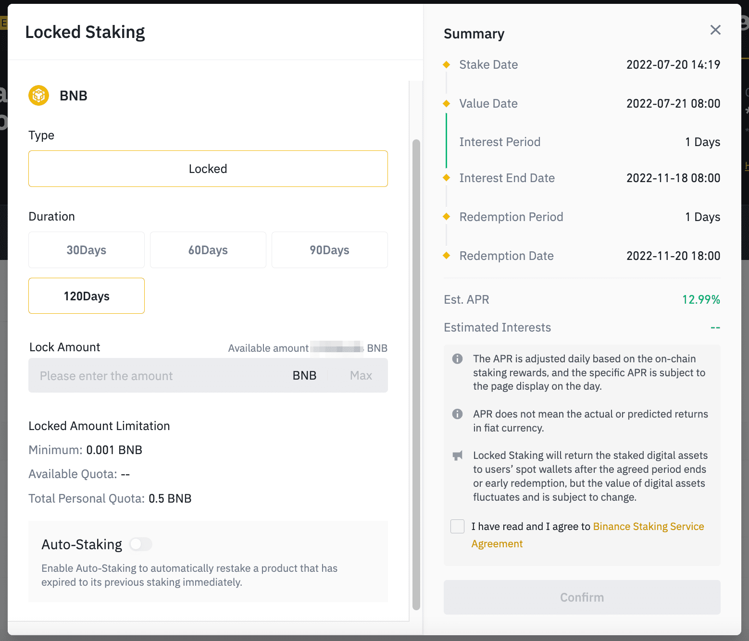Image resolution: width=749 pixels, height=641 pixels.
Task: Click the Summary heading
Action: pos(474,34)
